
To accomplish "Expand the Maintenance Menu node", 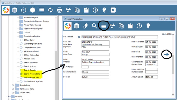I will click(x=13, y=89).
